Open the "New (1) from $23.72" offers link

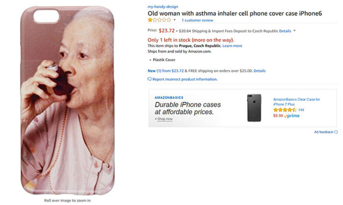(x=166, y=71)
